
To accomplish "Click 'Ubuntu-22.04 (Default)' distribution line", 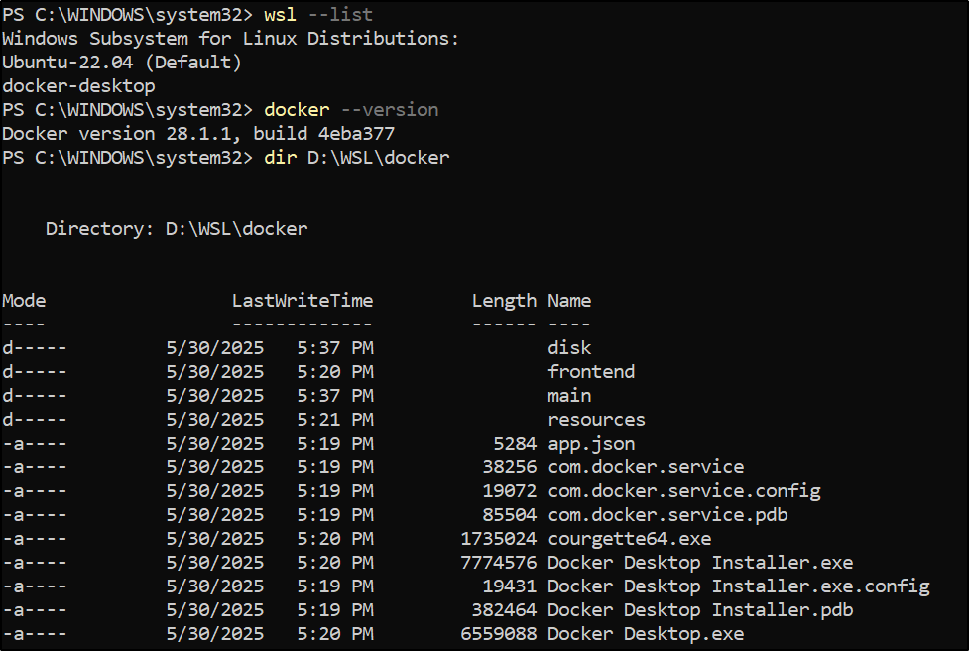I will (x=122, y=63).
